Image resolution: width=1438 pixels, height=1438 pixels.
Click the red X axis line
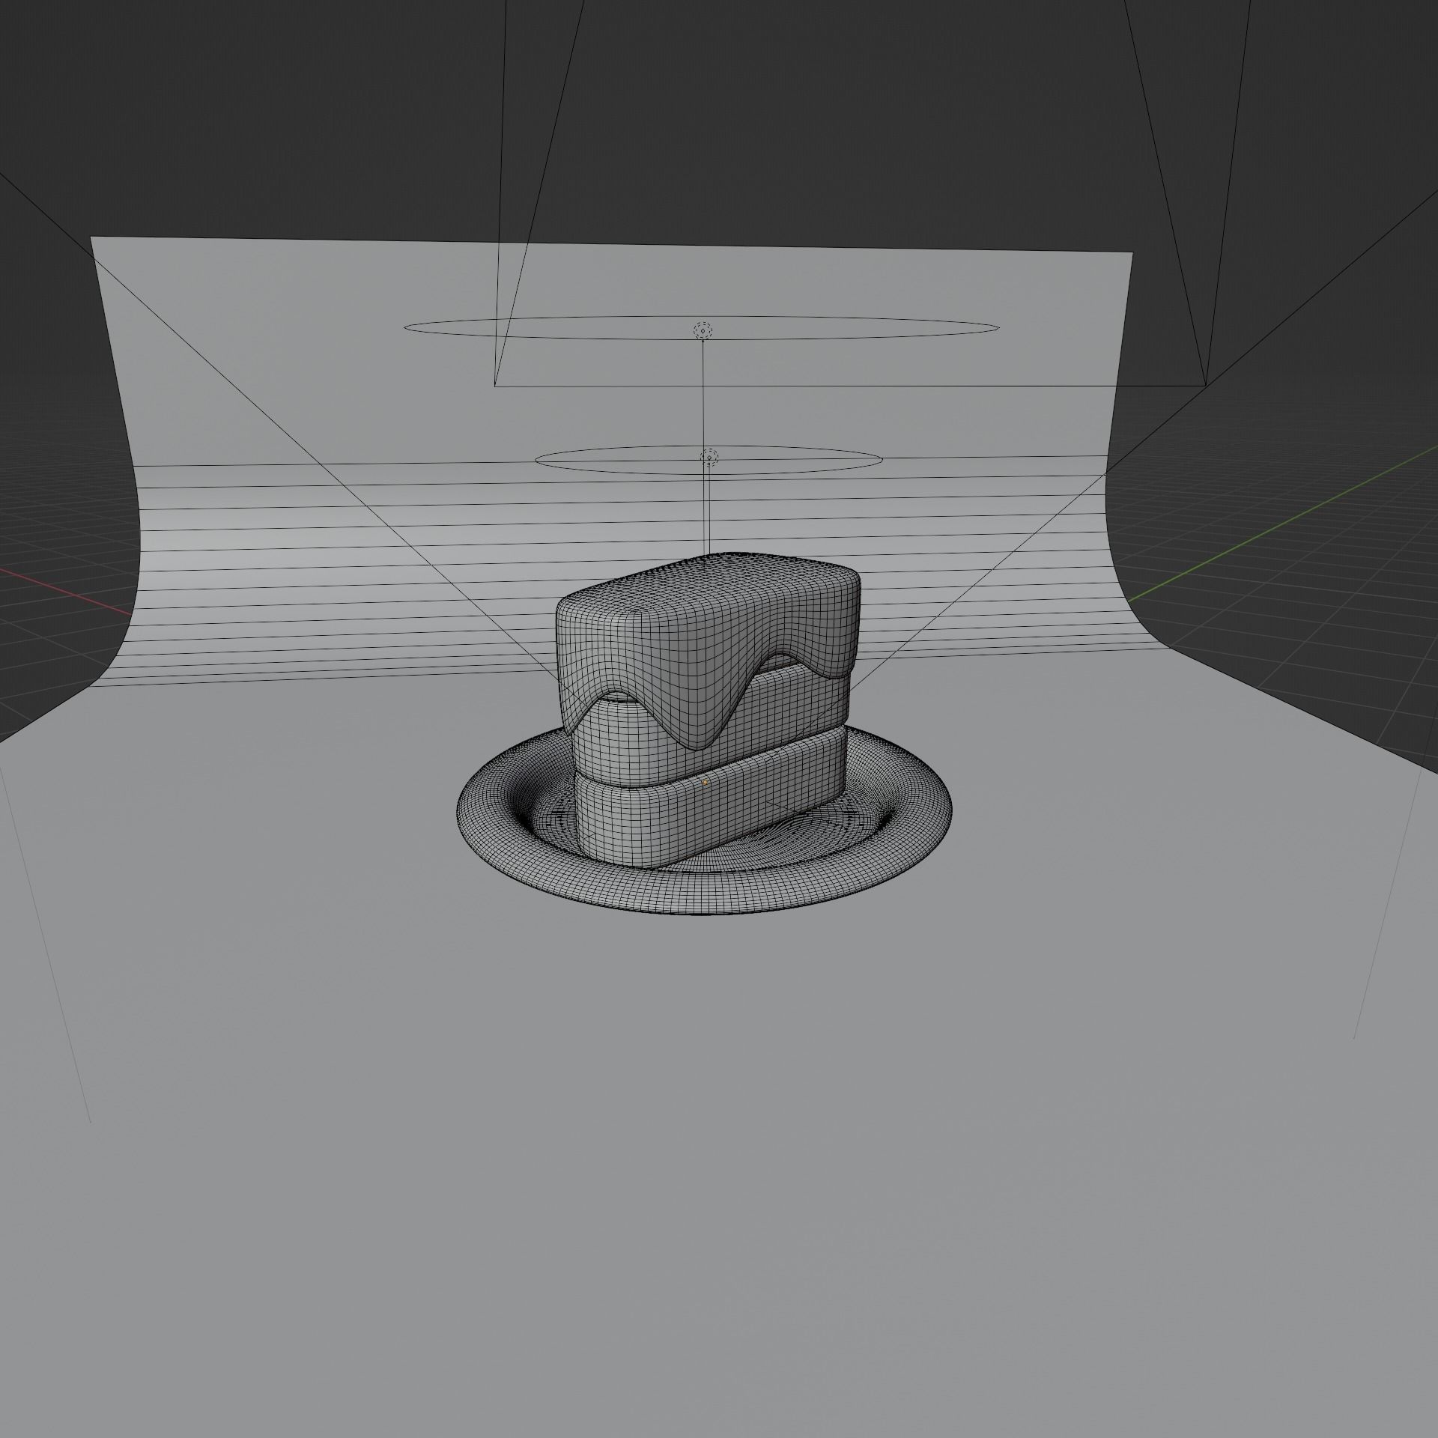pyautogui.click(x=67, y=592)
